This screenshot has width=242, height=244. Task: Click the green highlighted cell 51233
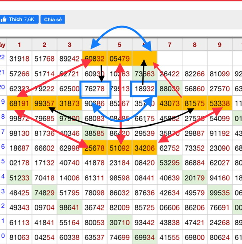coord(19,177)
